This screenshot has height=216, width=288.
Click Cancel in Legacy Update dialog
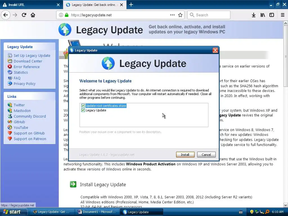coord(206,155)
